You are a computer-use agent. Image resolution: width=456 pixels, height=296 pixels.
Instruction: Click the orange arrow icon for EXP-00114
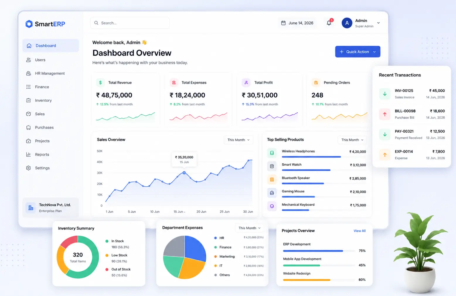(x=385, y=155)
